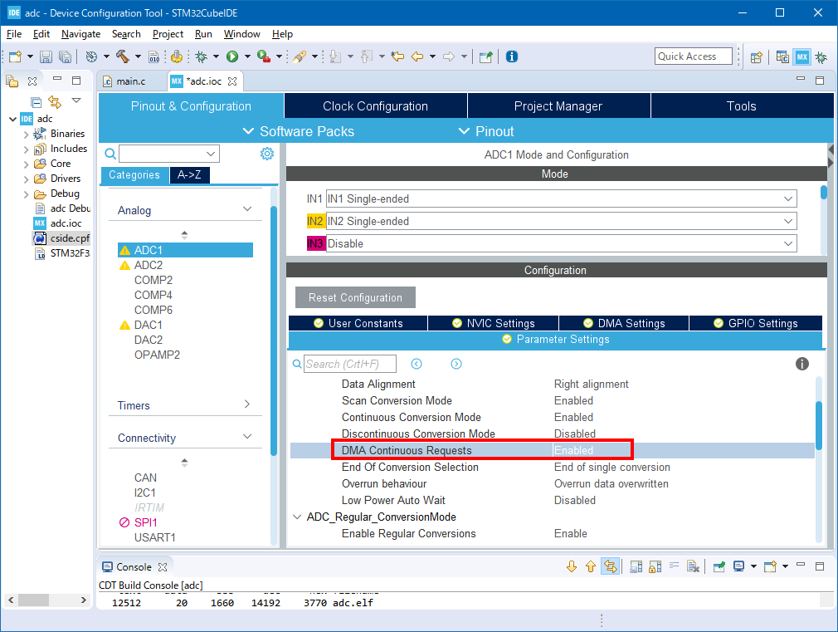Collapse the Connectivity category
The height and width of the screenshot is (632, 838).
tap(247, 437)
